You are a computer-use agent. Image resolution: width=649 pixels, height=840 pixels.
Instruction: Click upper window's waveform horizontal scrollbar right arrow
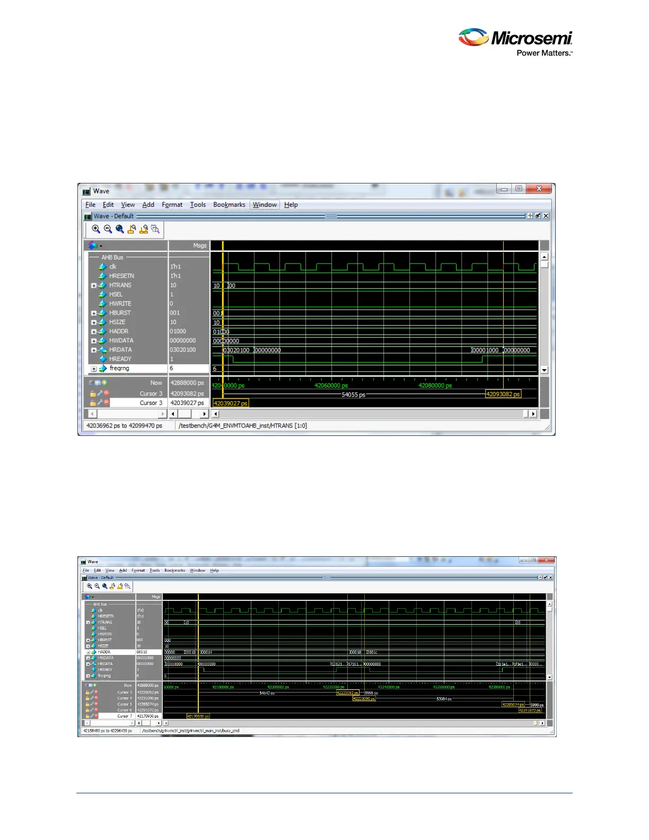[533, 414]
